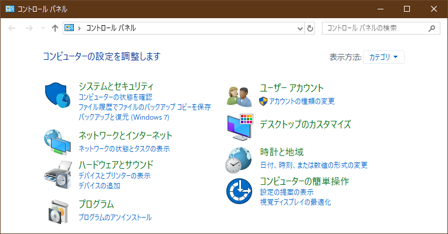Go up one folder level

tap(55, 28)
